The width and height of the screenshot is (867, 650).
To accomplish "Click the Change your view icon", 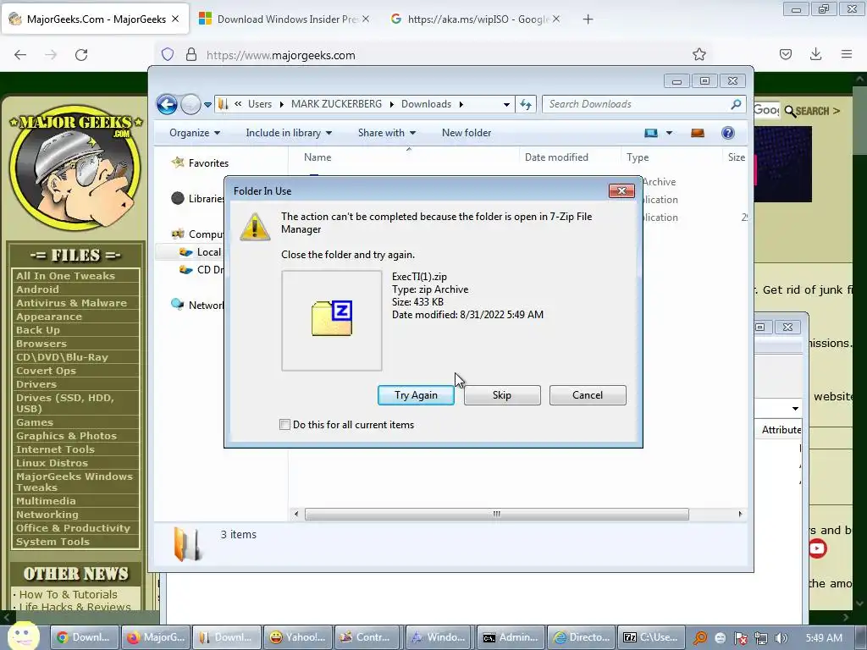I will click(651, 133).
